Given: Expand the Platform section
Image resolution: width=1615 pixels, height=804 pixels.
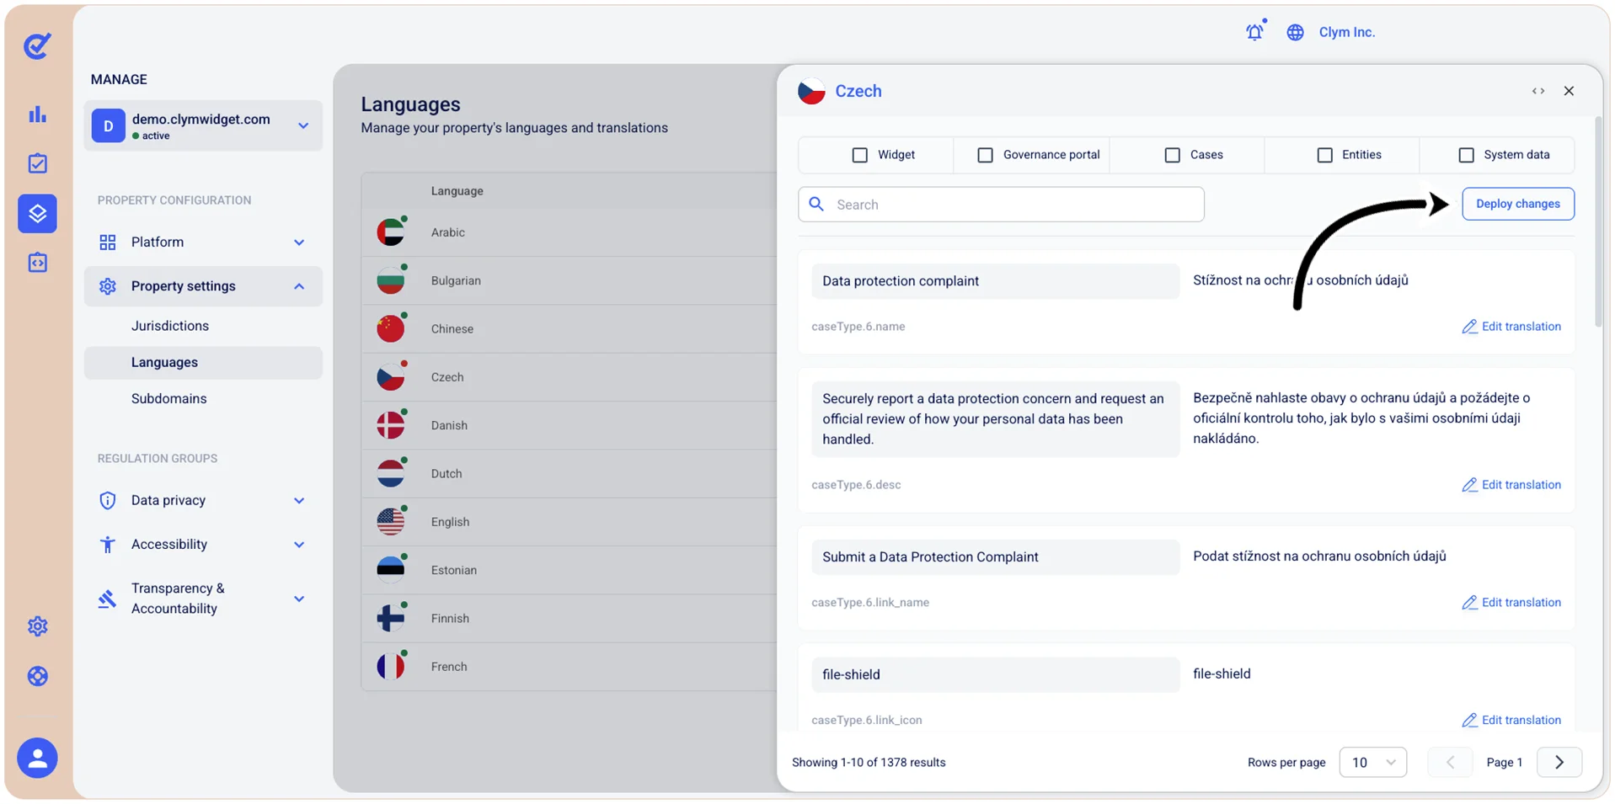Looking at the screenshot, I should point(203,242).
